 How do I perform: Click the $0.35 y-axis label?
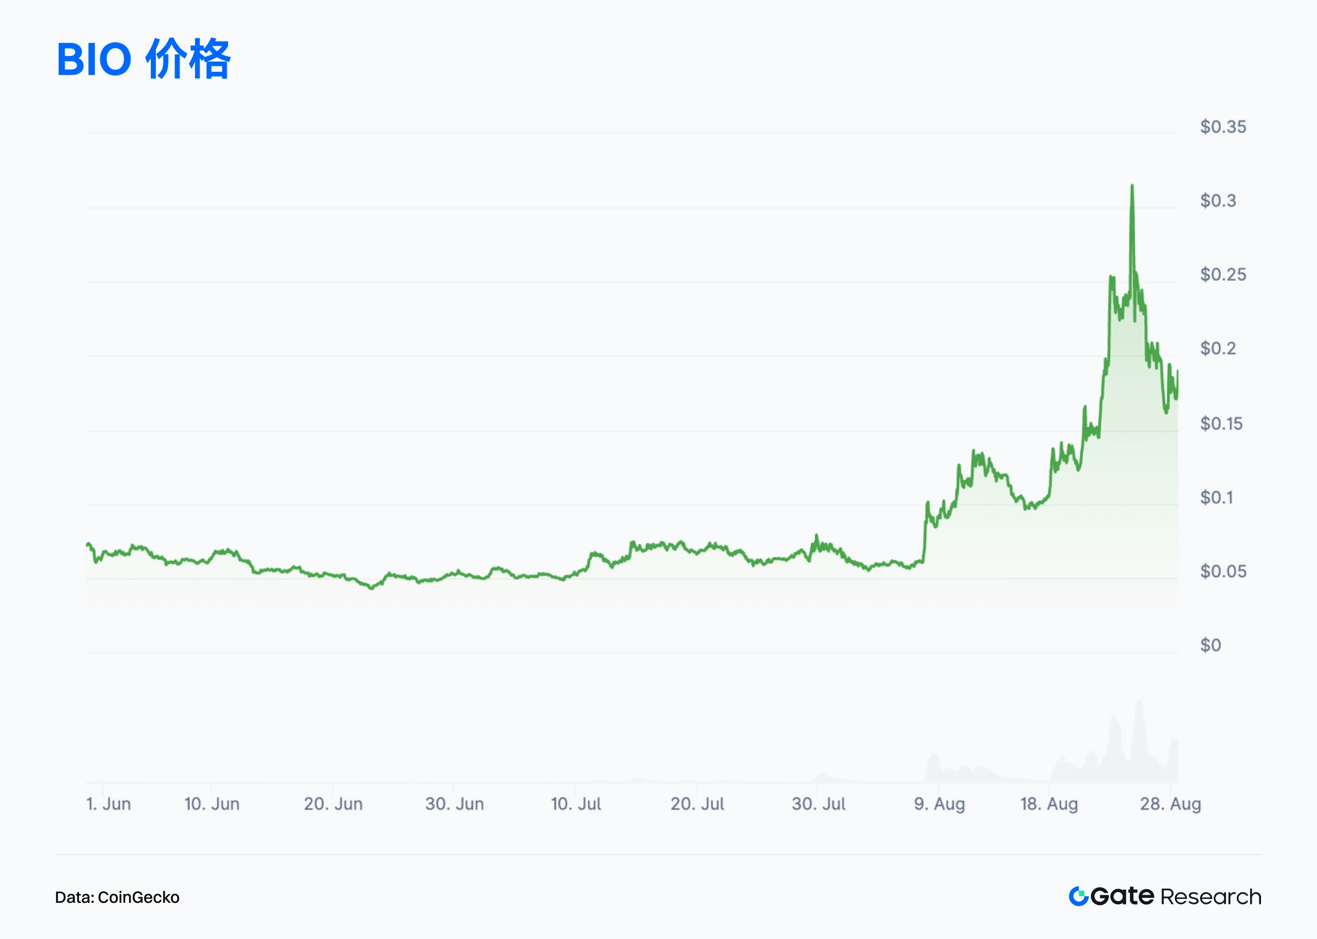[1223, 127]
